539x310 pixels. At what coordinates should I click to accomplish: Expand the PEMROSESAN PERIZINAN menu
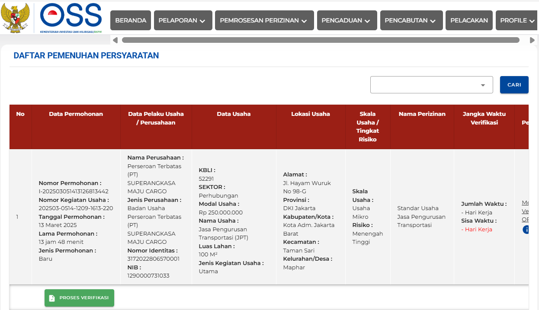point(263,20)
